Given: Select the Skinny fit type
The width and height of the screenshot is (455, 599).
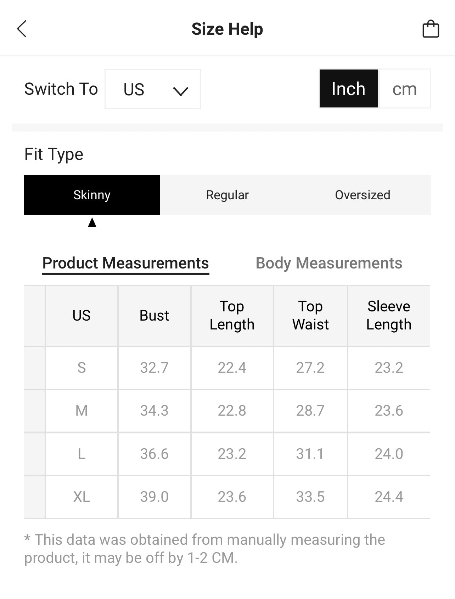Looking at the screenshot, I should 92,195.
